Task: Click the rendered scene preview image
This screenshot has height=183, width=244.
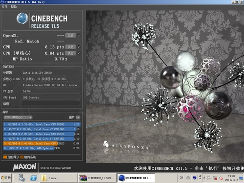Action: point(165,86)
